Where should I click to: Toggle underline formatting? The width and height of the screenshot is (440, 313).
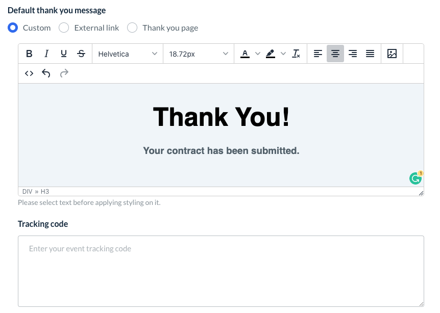point(64,54)
